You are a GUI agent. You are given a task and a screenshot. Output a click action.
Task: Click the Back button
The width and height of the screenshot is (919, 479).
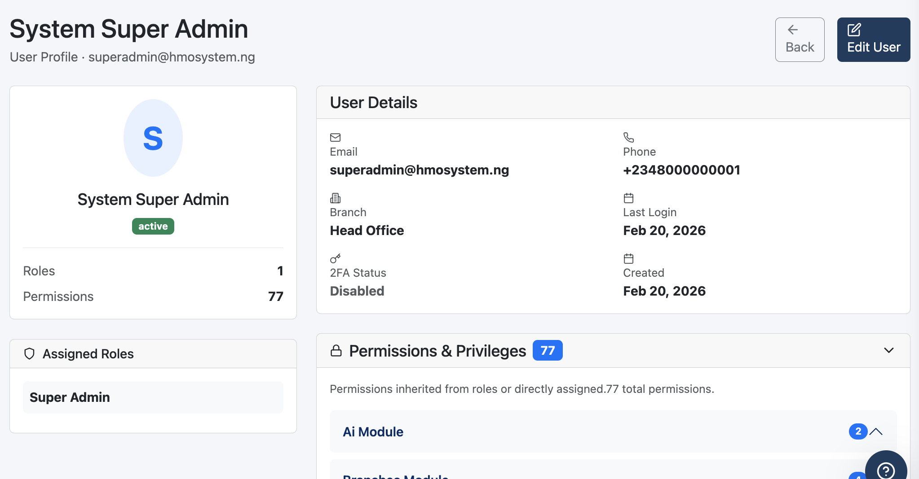point(800,39)
